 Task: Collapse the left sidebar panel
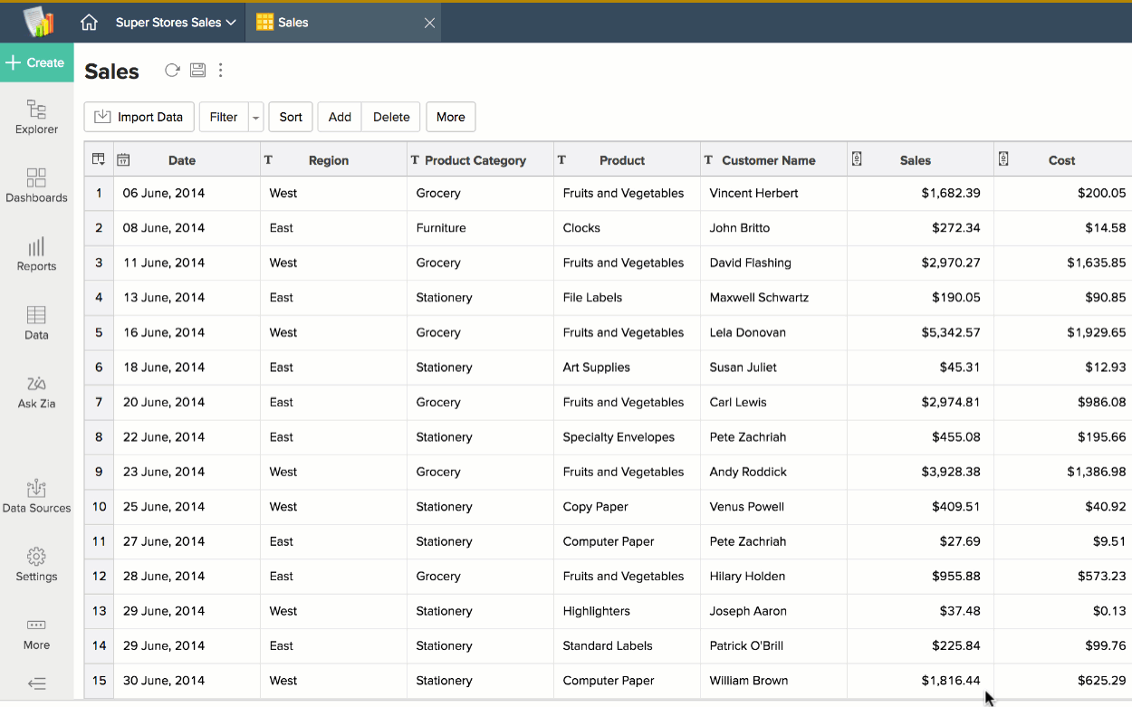(36, 683)
